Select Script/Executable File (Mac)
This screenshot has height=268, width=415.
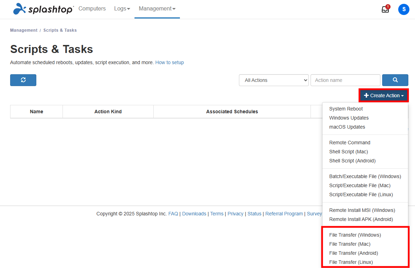point(360,185)
